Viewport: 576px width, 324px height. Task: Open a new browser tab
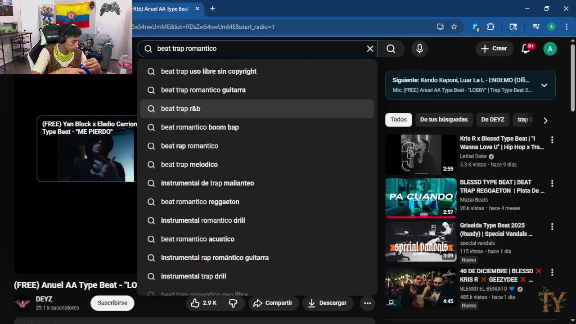pos(212,9)
